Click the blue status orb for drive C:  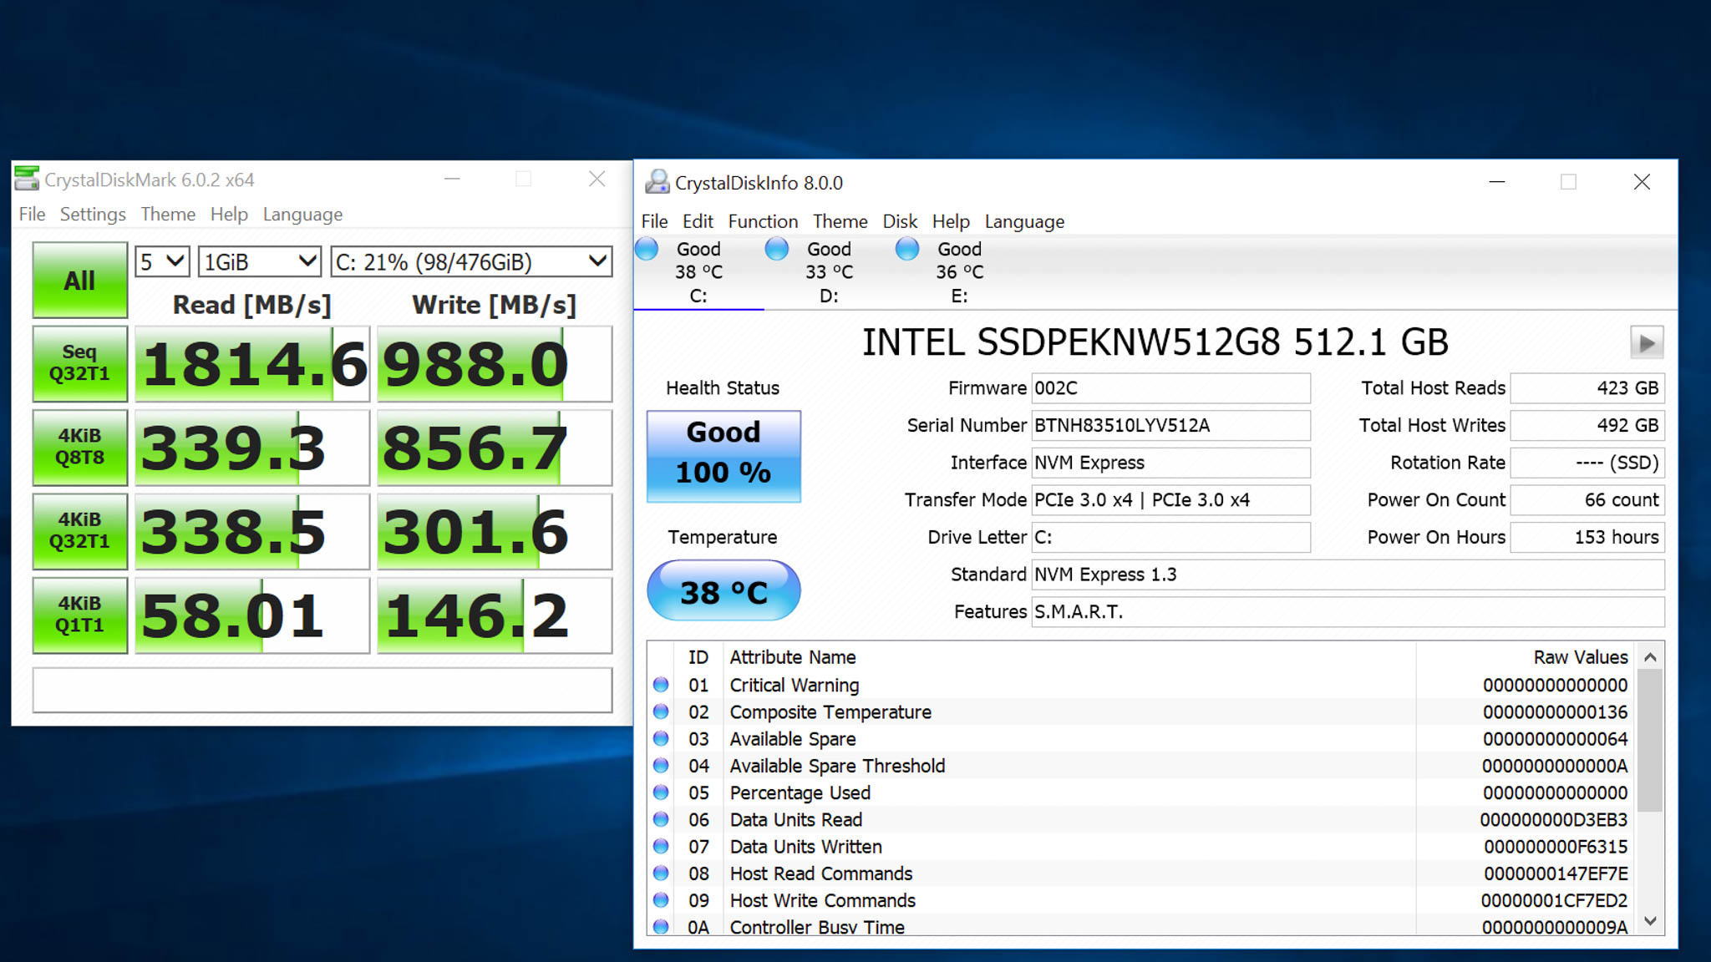[647, 249]
